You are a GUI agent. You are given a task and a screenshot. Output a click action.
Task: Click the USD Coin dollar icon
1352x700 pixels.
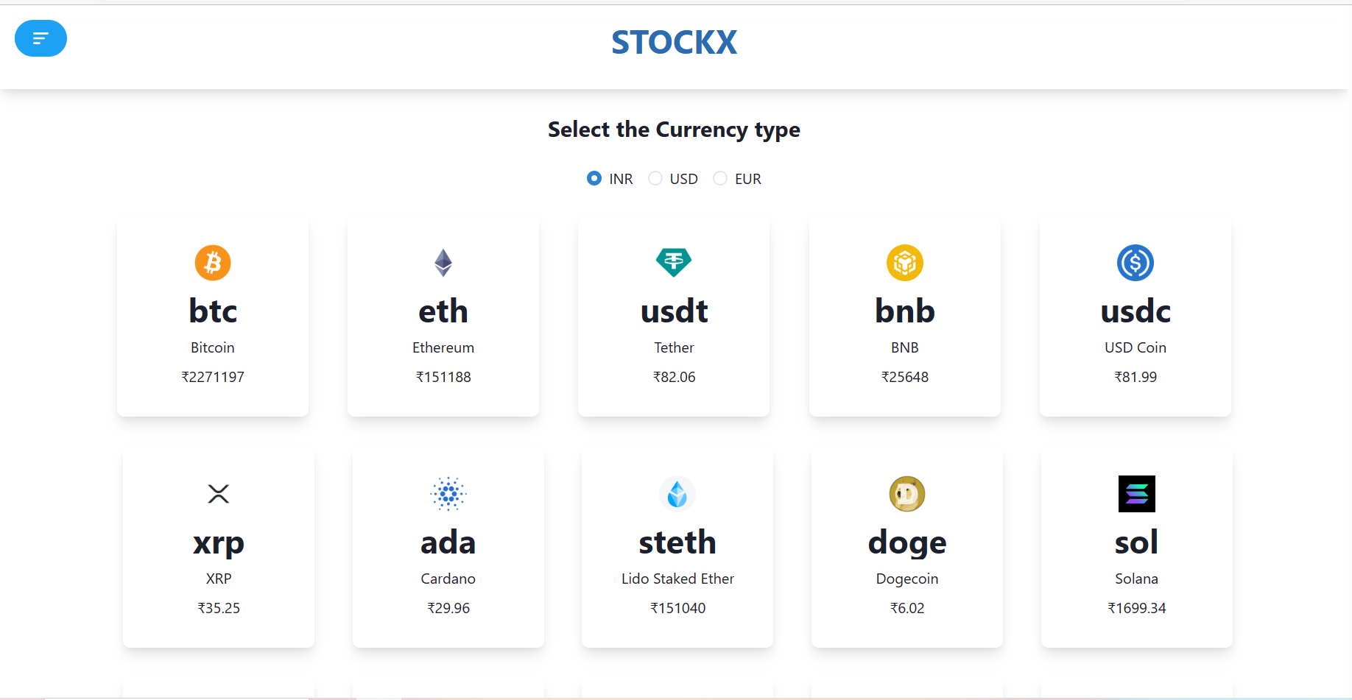point(1135,263)
